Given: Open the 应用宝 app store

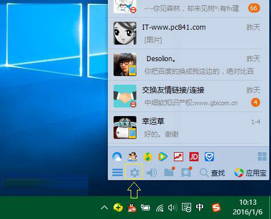Looking at the screenshot, I should [x=250, y=173].
